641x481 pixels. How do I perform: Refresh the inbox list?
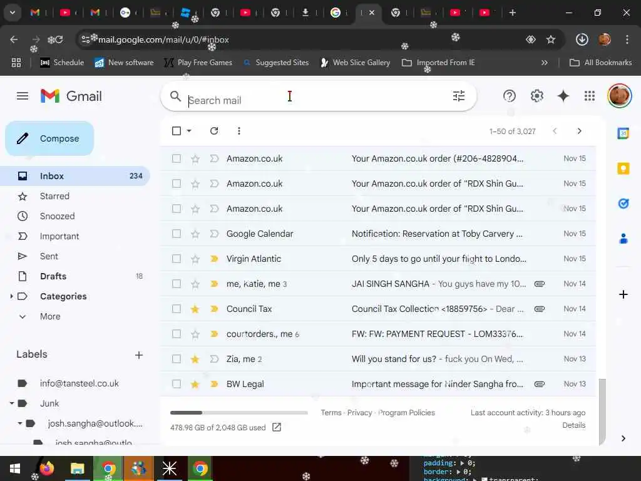click(214, 131)
